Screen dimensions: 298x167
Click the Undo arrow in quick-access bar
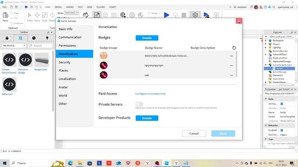pos(36,7)
